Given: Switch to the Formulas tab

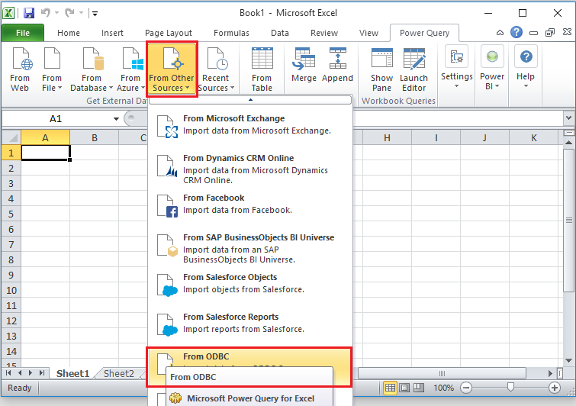Looking at the screenshot, I should coord(231,33).
